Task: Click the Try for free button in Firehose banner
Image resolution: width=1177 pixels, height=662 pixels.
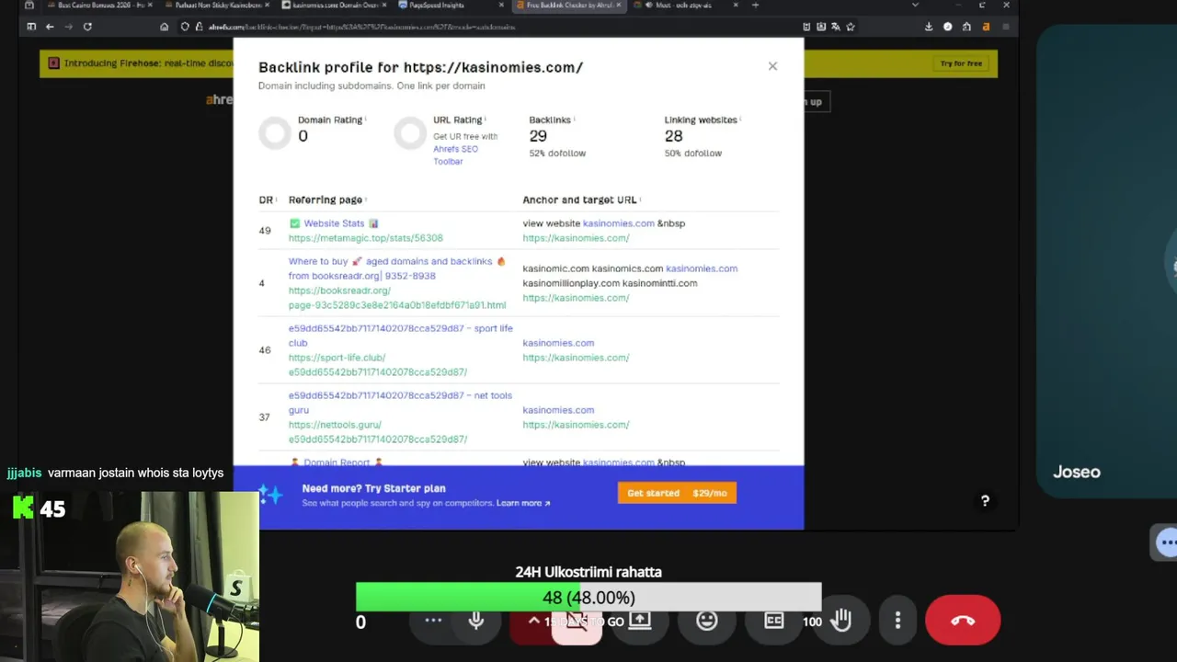Action: point(961,63)
